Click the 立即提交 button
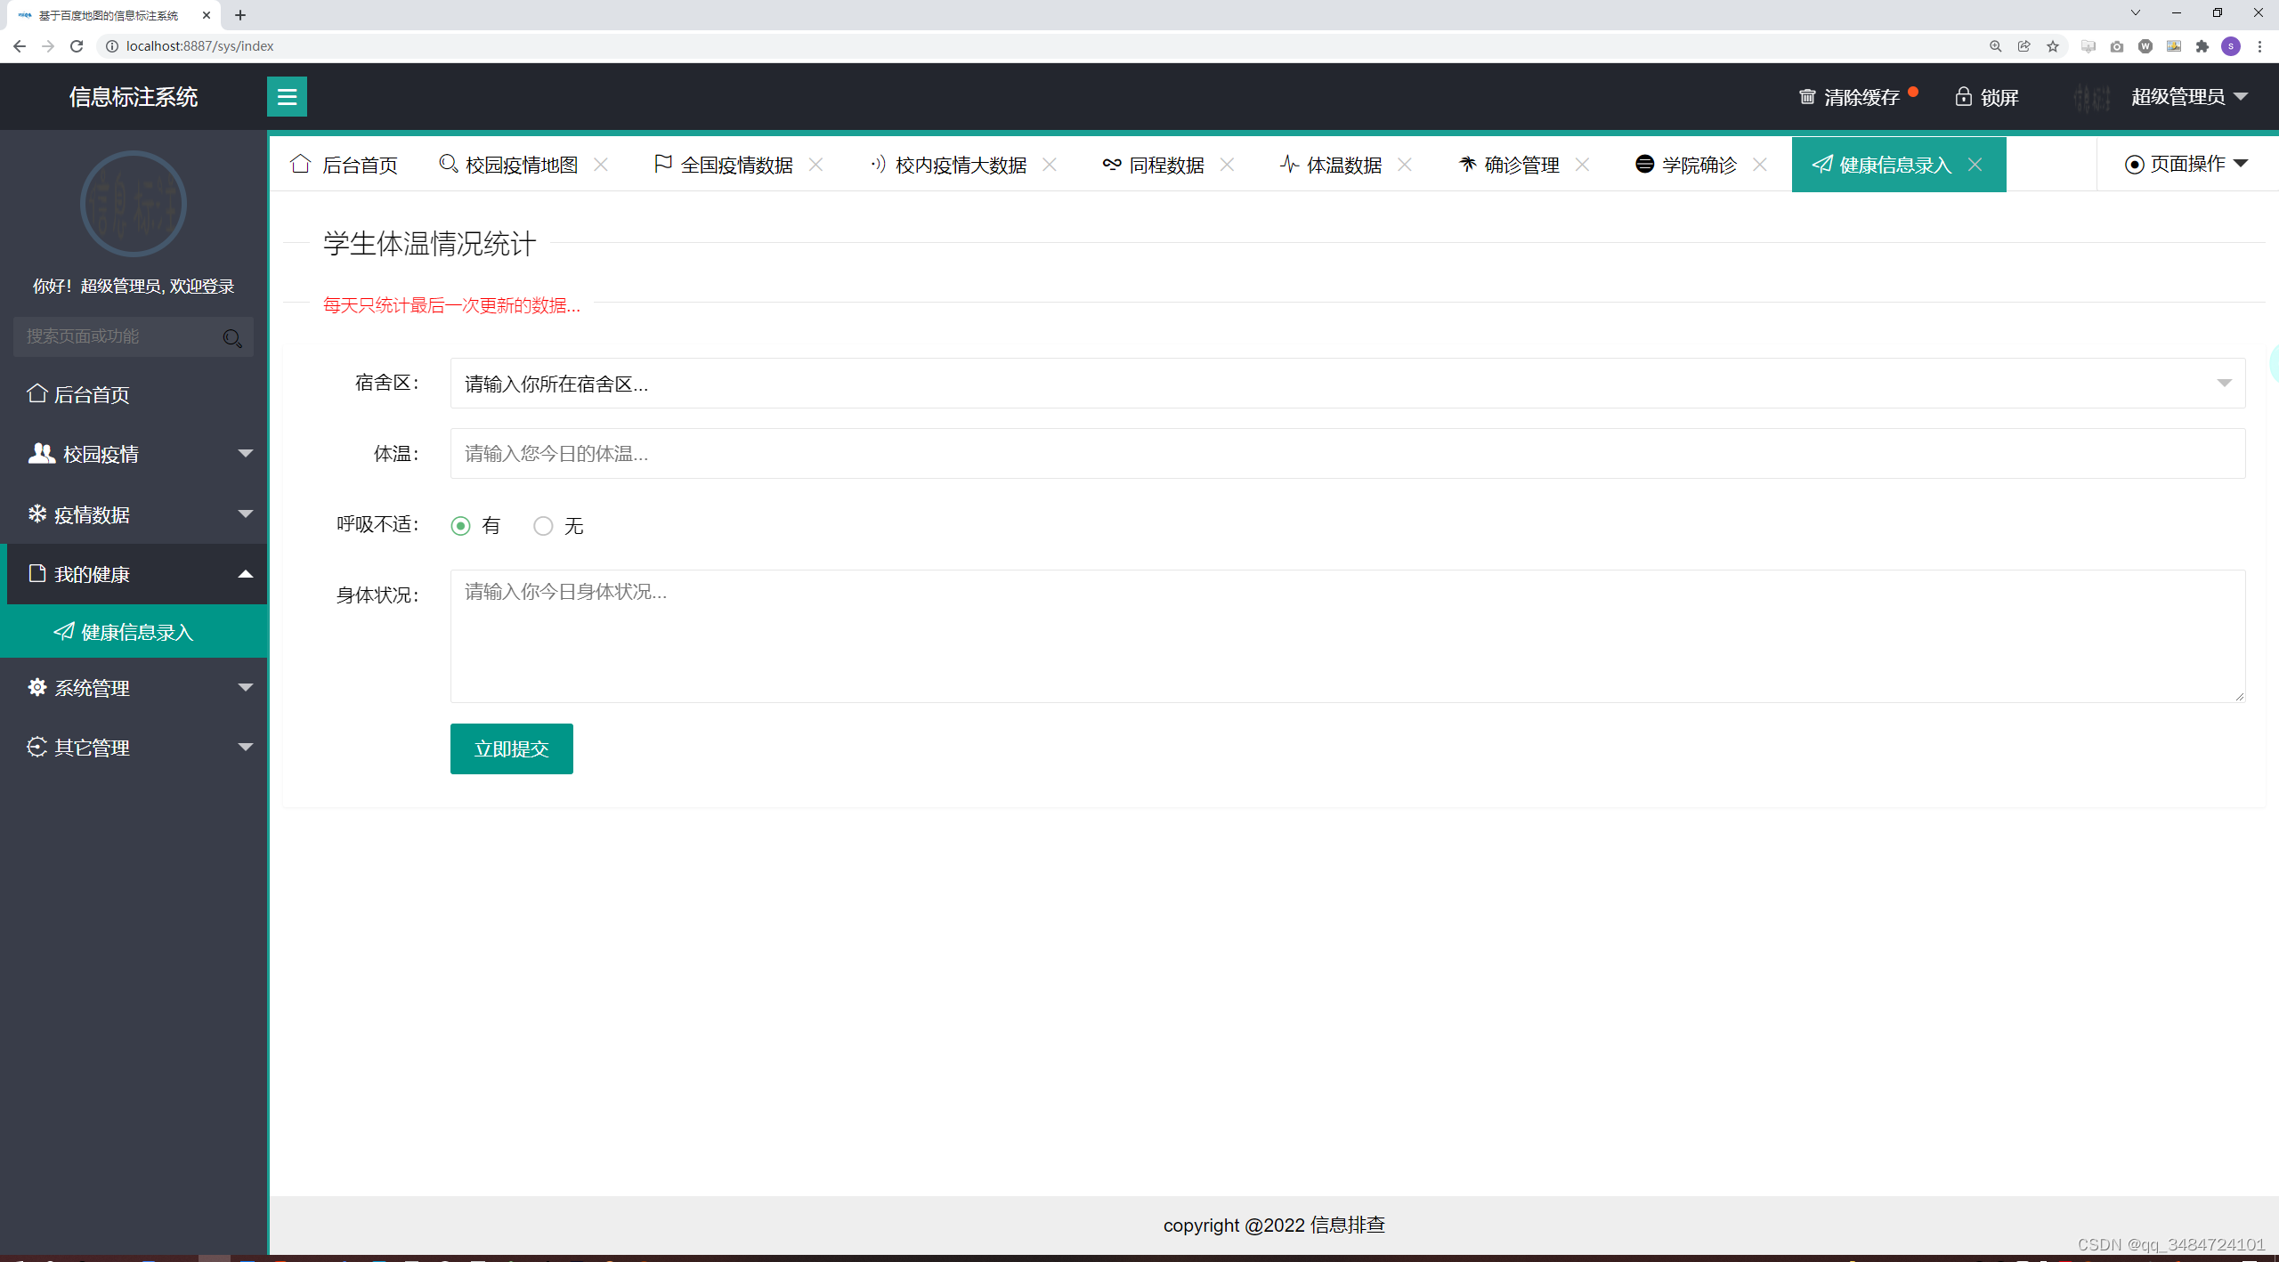 (x=511, y=748)
